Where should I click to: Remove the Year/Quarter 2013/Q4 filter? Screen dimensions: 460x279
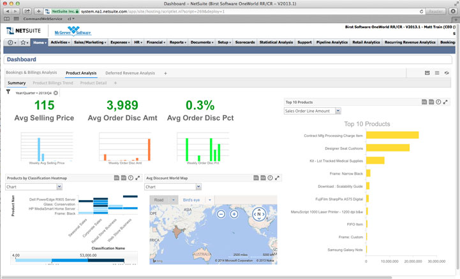(x=56, y=93)
